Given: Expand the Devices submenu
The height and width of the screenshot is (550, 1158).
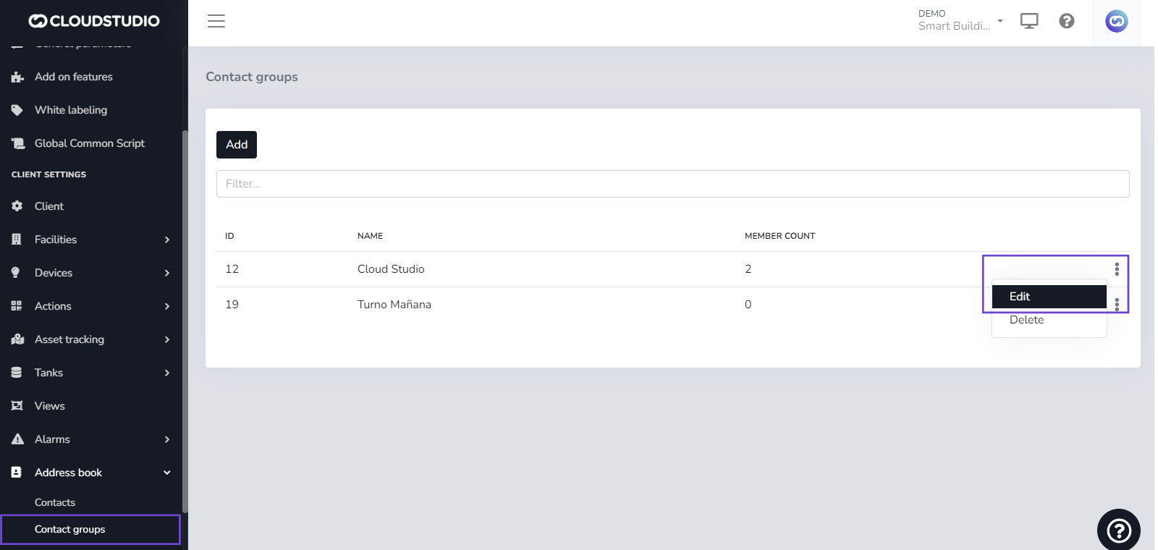Looking at the screenshot, I should 90,273.
